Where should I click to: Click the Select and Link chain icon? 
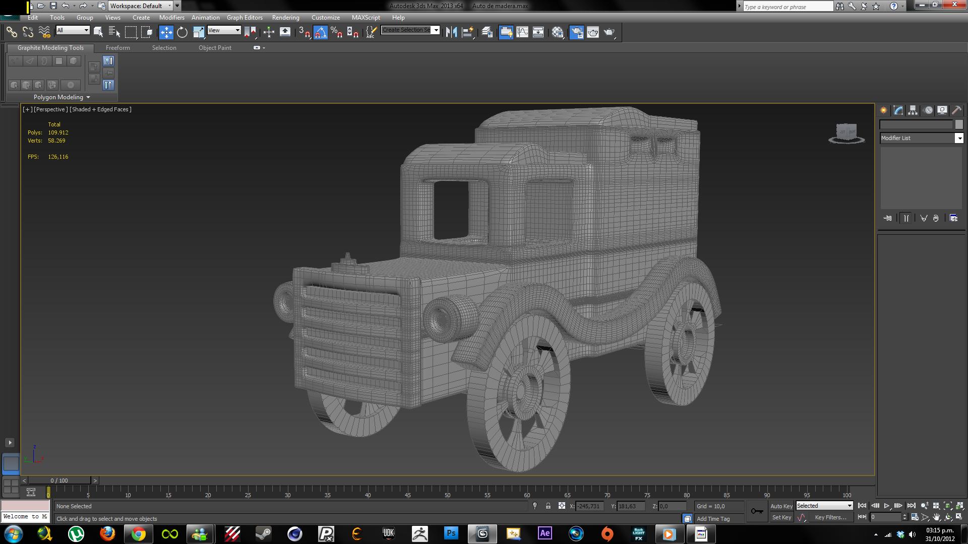click(x=12, y=32)
